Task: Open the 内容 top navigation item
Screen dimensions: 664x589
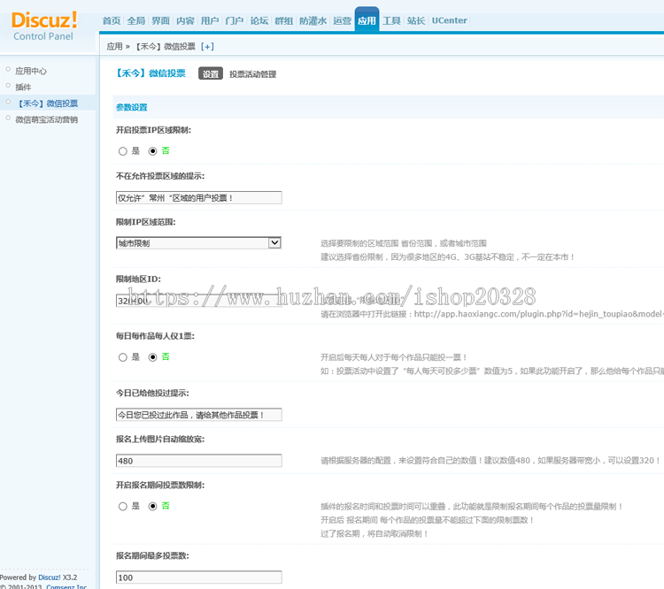Action: pos(185,20)
